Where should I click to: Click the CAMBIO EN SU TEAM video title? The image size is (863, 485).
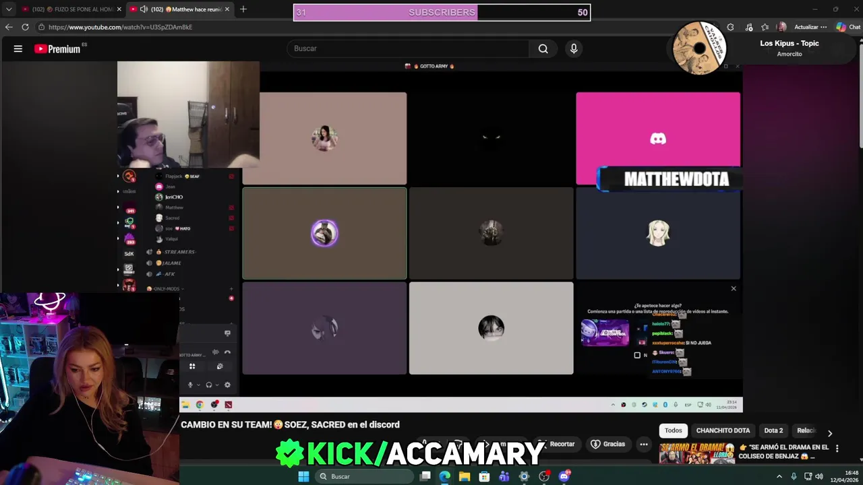pyautogui.click(x=290, y=424)
